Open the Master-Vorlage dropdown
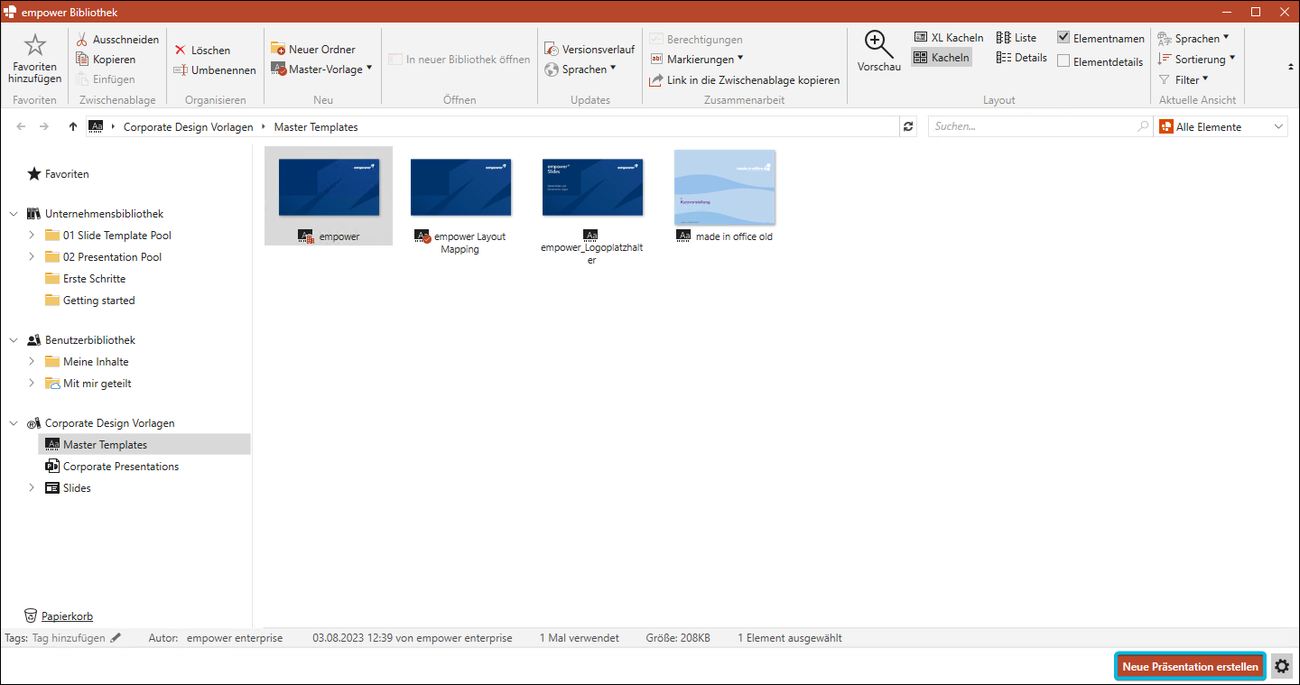 (322, 69)
